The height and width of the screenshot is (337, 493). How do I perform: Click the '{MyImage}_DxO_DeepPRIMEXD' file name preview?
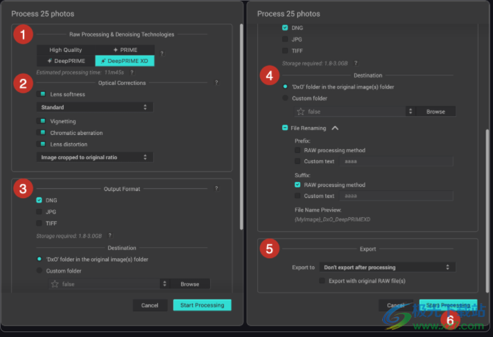tap(332, 219)
